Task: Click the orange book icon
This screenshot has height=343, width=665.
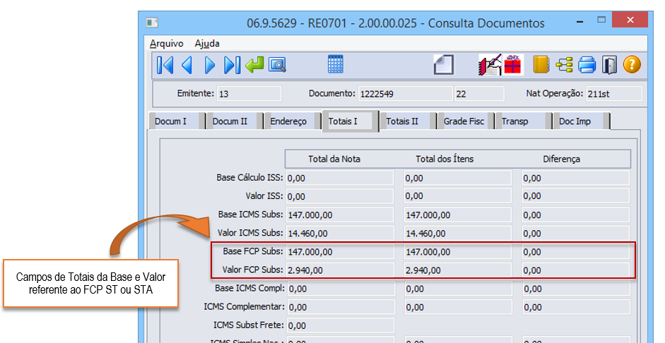Action: tap(541, 65)
